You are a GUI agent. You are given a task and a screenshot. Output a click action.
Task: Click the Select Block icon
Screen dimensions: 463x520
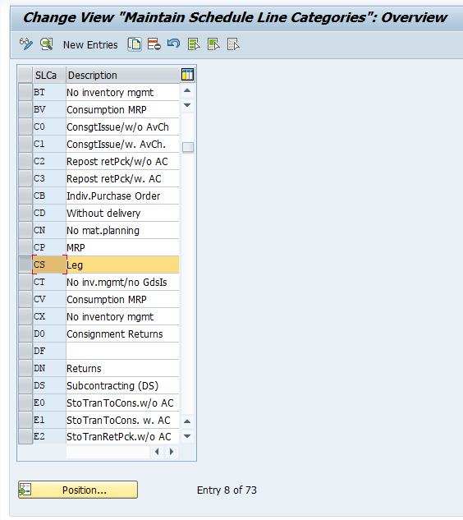click(213, 44)
